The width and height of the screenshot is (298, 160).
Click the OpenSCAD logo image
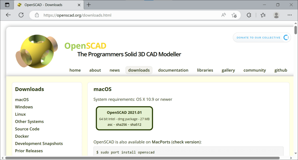click(x=37, y=51)
